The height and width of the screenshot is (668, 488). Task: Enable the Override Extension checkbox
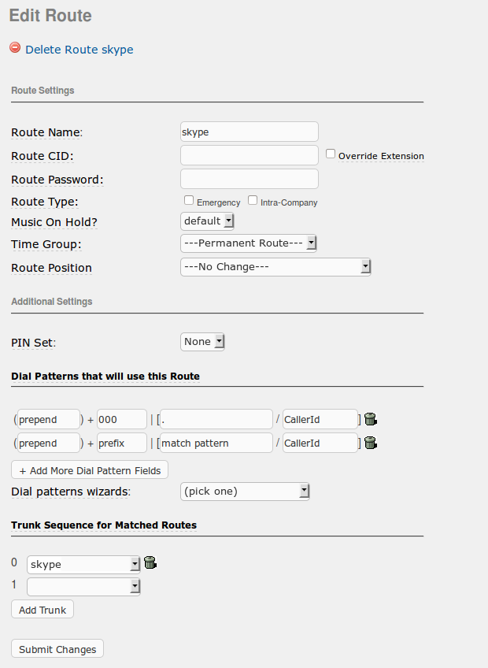pos(331,154)
